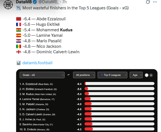
Task: Click the @DataMB_ handle
Action: pos(49,2)
